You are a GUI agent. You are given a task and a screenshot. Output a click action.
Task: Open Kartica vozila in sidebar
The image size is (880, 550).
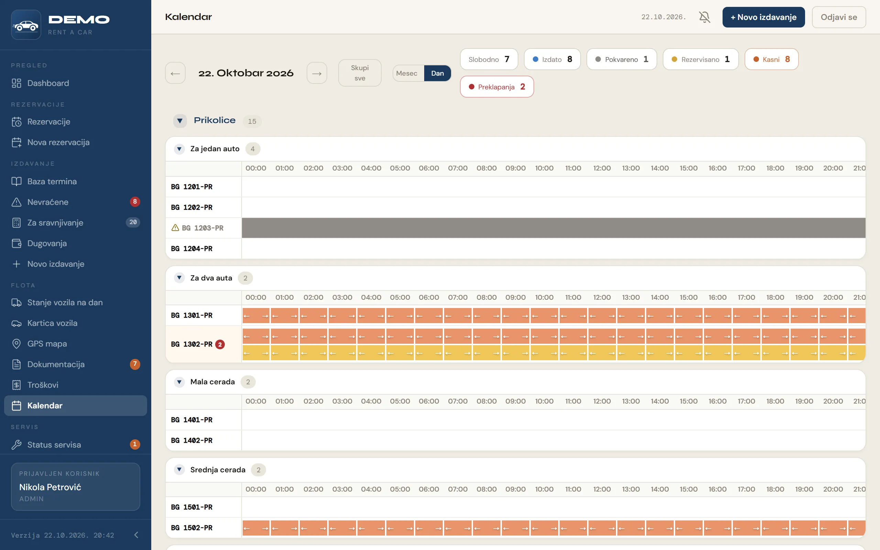click(x=76, y=323)
